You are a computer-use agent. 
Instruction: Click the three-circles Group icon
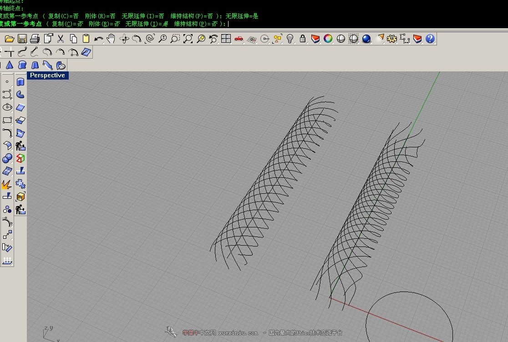(7, 209)
